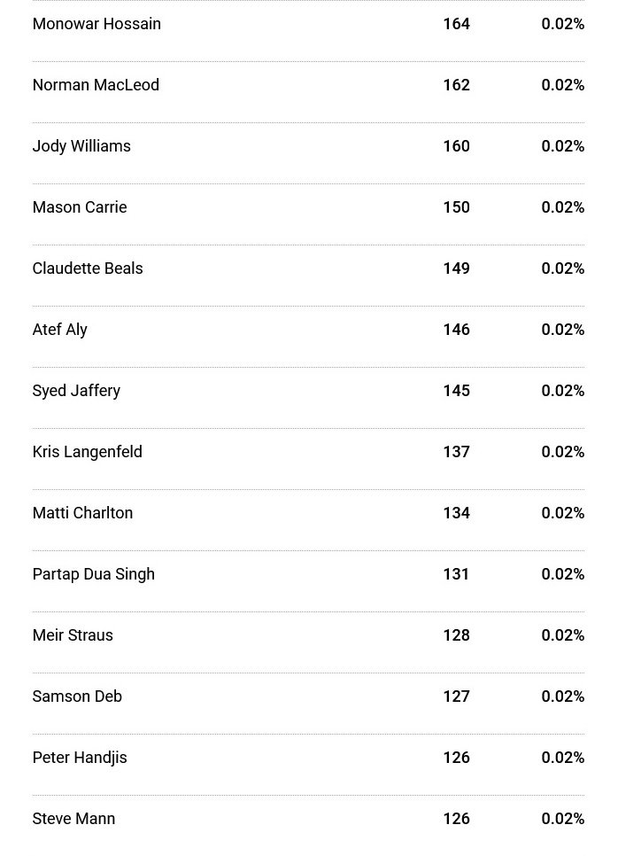The image size is (618, 856).
Task: Select Peter Handjis in the list
Action: tap(80, 758)
